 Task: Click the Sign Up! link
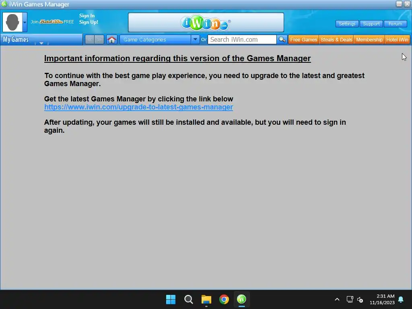point(89,22)
